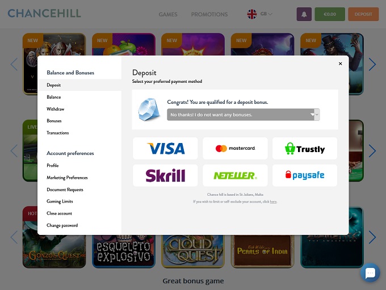Click the green €0.00 balance button
Screen dimensions: 386x290
[x=330, y=14]
